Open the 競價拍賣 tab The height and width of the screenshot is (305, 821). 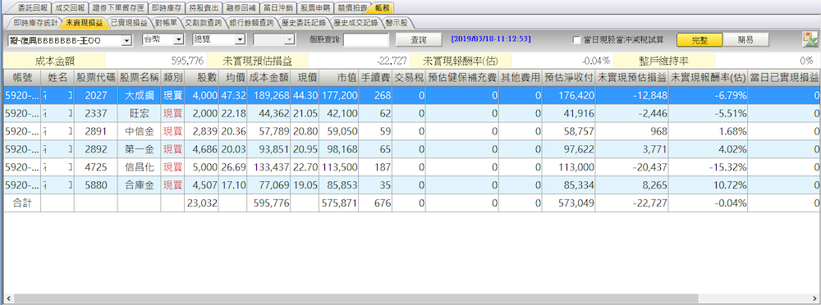(x=351, y=8)
